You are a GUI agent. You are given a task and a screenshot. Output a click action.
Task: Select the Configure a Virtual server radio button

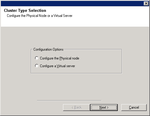pyautogui.click(x=37, y=66)
